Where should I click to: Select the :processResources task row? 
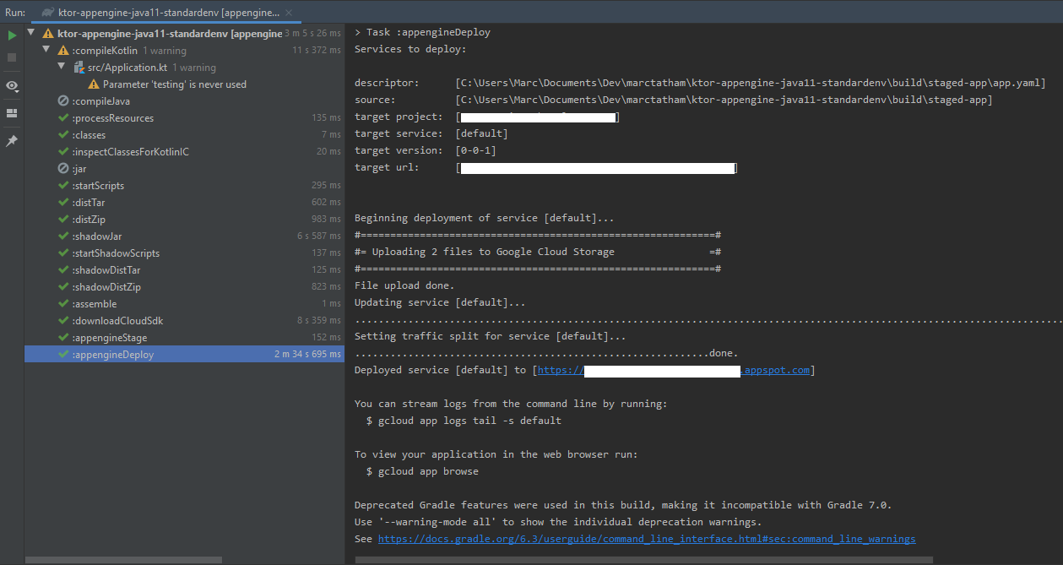click(184, 118)
